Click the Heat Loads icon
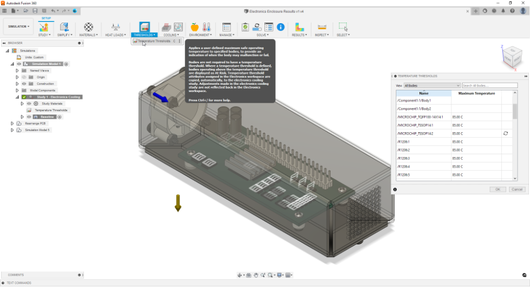 click(116, 27)
